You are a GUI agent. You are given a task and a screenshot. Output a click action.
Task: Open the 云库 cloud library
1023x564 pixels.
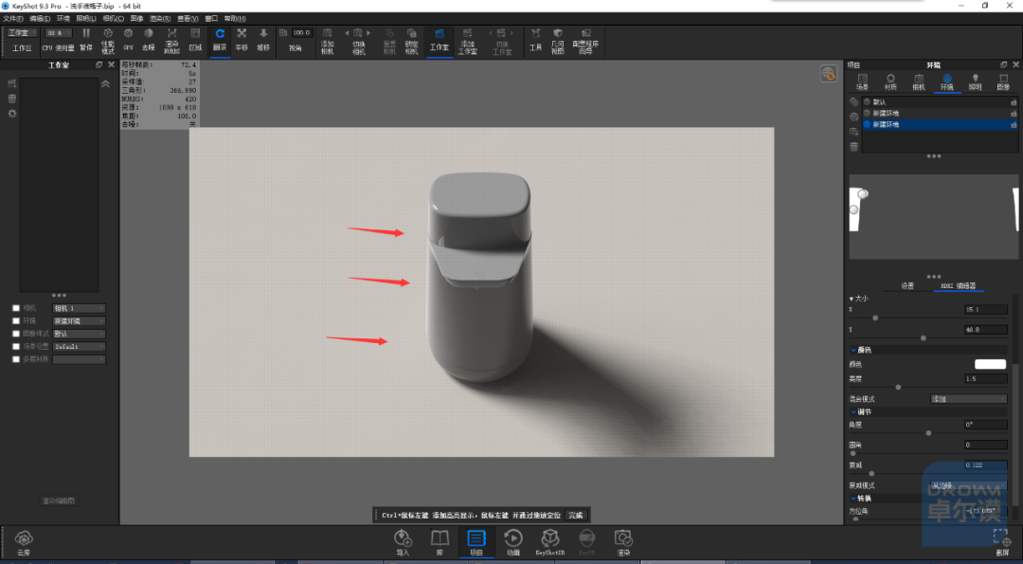[x=24, y=543]
